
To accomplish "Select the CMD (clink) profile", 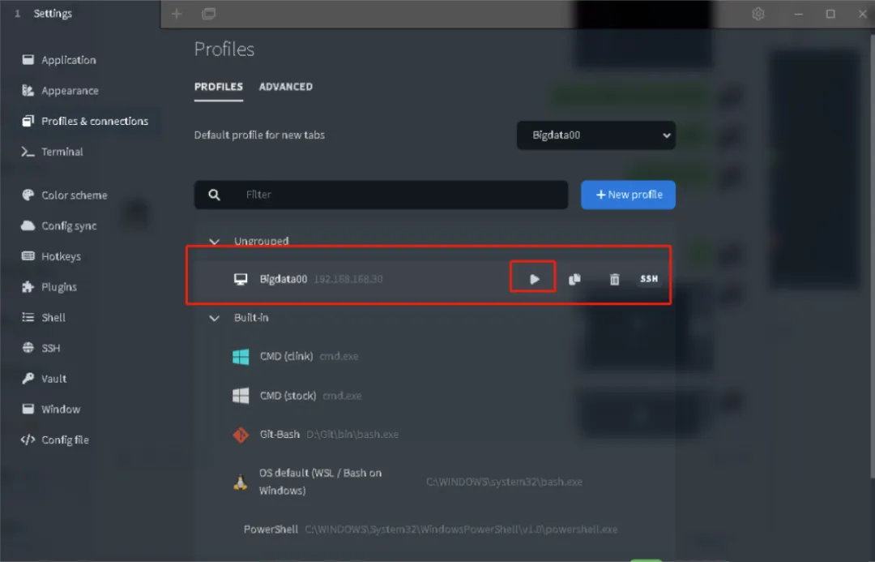I will 286,356.
